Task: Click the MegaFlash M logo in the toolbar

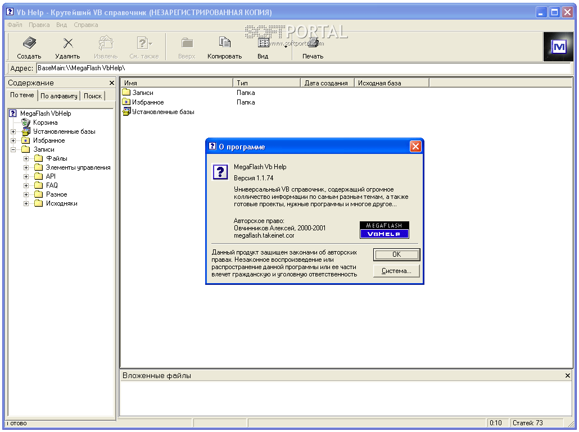Action: click(x=558, y=47)
